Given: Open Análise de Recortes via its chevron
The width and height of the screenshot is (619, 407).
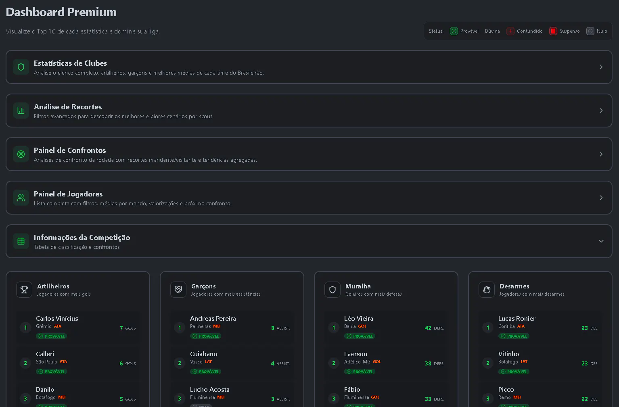Looking at the screenshot, I should 601,111.
